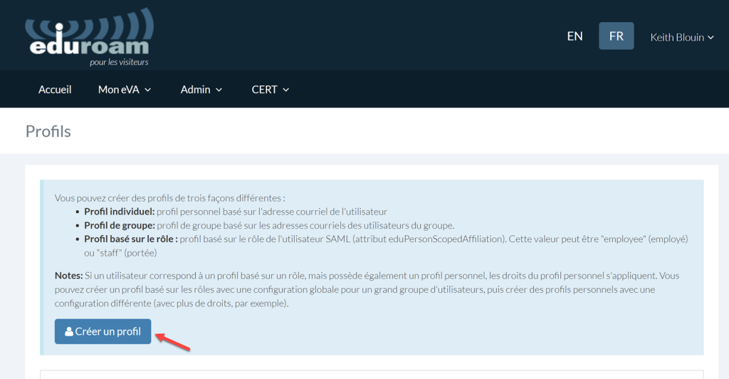
Task: Click the bold 'Notes:' label
Action: 68,276
